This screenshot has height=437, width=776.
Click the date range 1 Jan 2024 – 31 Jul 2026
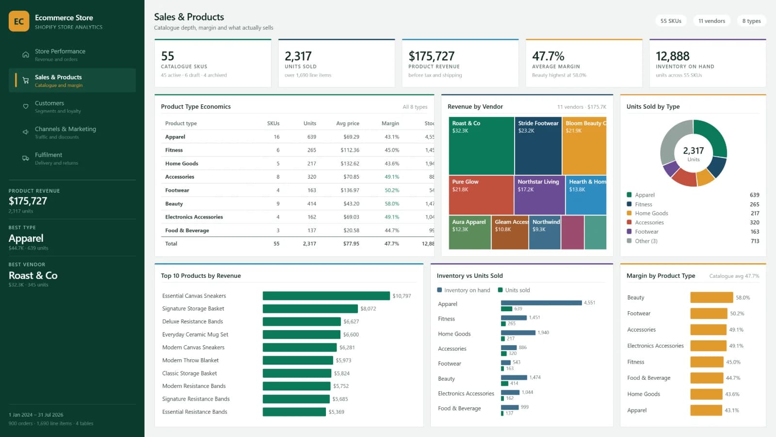point(36,415)
